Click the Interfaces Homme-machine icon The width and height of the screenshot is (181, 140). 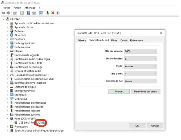pos(12,83)
